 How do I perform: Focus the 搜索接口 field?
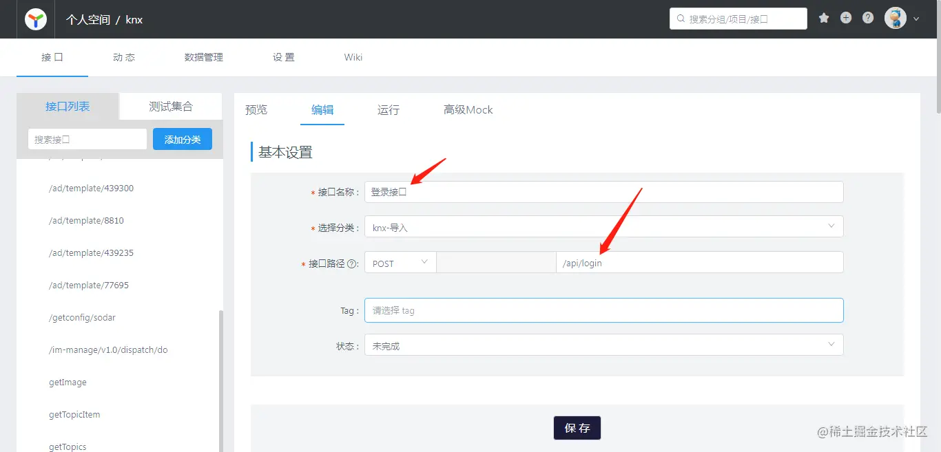tap(87, 139)
